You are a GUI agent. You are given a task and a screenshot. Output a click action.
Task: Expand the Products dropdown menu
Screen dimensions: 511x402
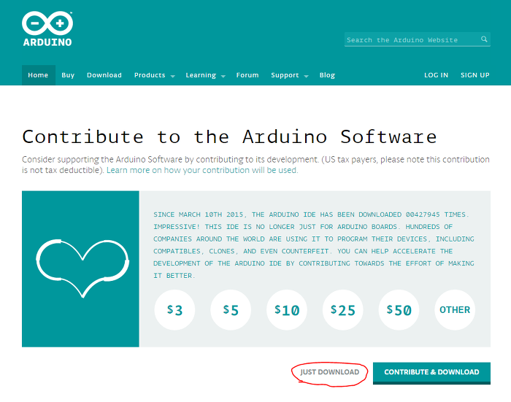click(x=155, y=75)
